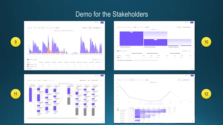Open the more options icon in the flow diagram panel
223x125 pixels.
point(98,75)
